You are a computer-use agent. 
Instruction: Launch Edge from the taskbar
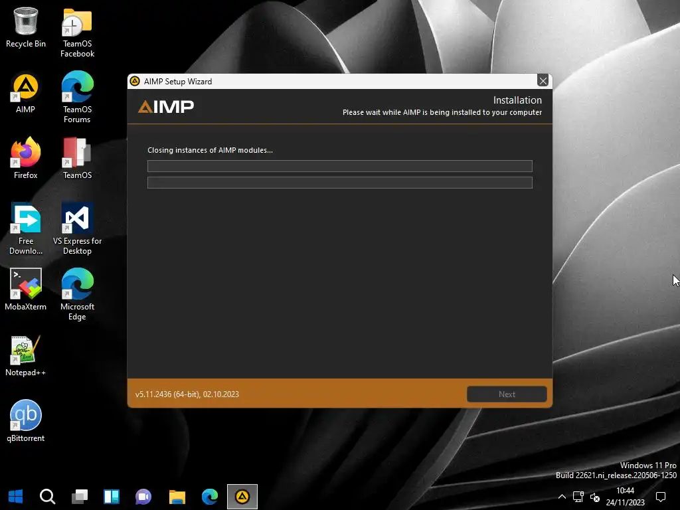click(210, 497)
